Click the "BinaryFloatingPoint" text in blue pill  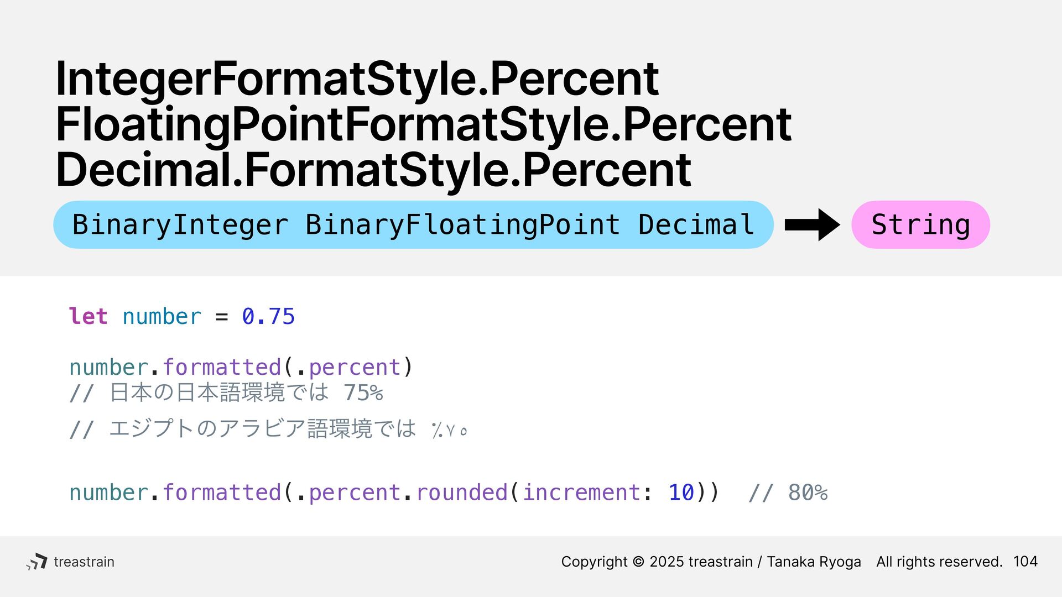coord(462,225)
